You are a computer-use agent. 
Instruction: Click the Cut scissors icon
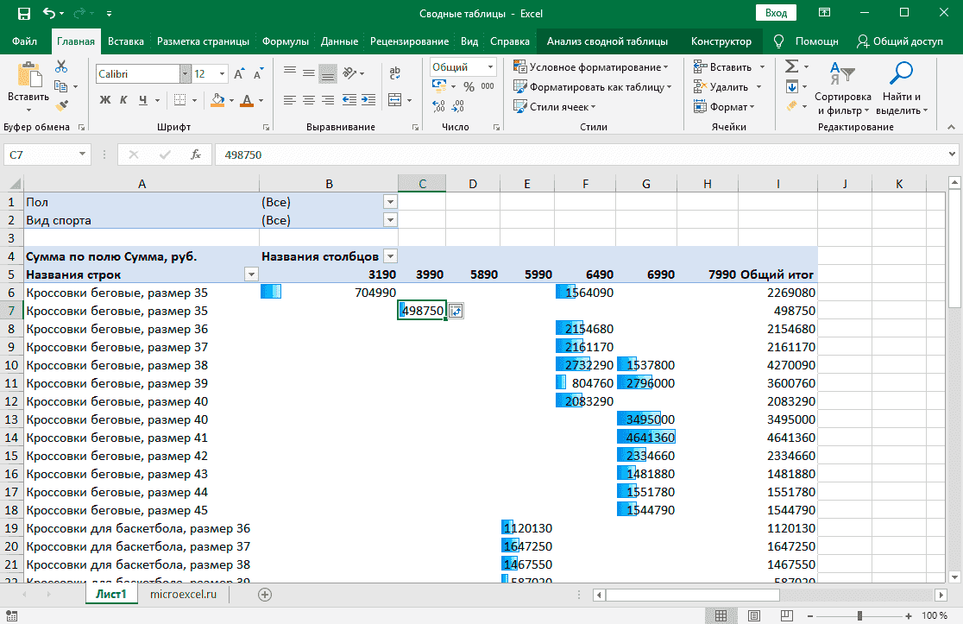tap(61, 67)
